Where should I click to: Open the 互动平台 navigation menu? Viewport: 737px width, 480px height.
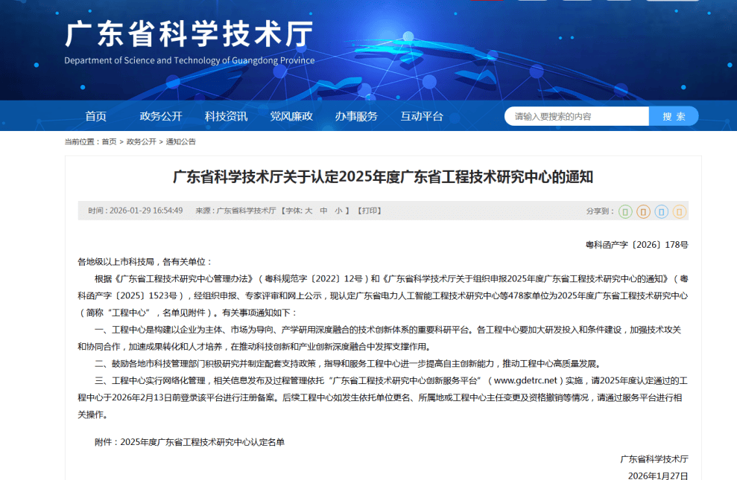pos(422,116)
